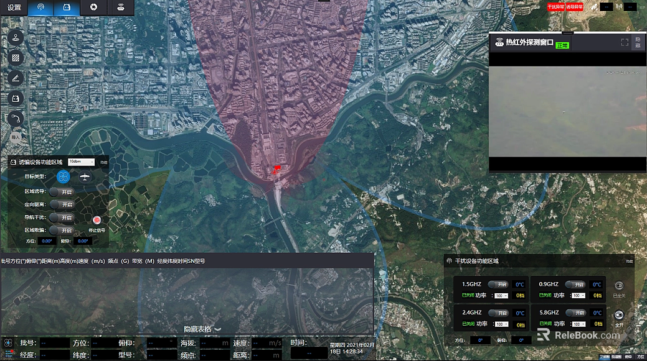Viewport: 647px width, 361px height.
Task: Open the 10dbm power dropdown
Action: pyautogui.click(x=81, y=162)
